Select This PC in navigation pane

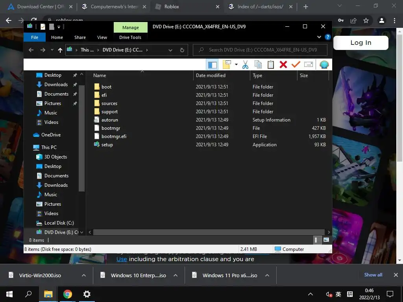pyautogui.click(x=48, y=147)
